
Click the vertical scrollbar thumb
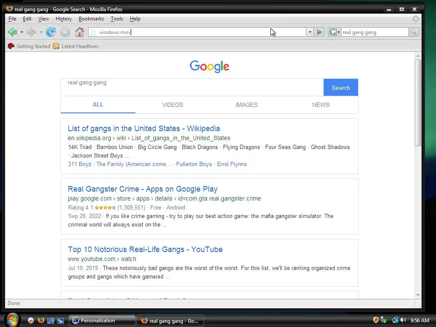418,103
